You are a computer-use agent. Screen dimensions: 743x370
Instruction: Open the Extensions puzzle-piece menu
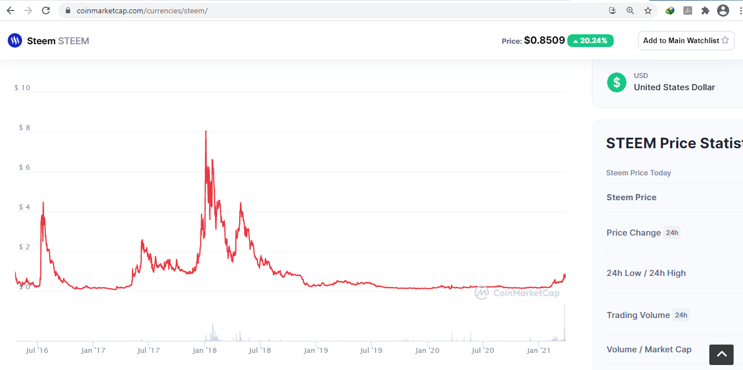coord(705,11)
